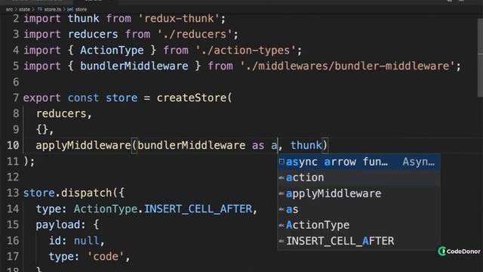This screenshot has height=272, width=483.
Task: Click line number 10 in the gutter
Action: (13, 145)
